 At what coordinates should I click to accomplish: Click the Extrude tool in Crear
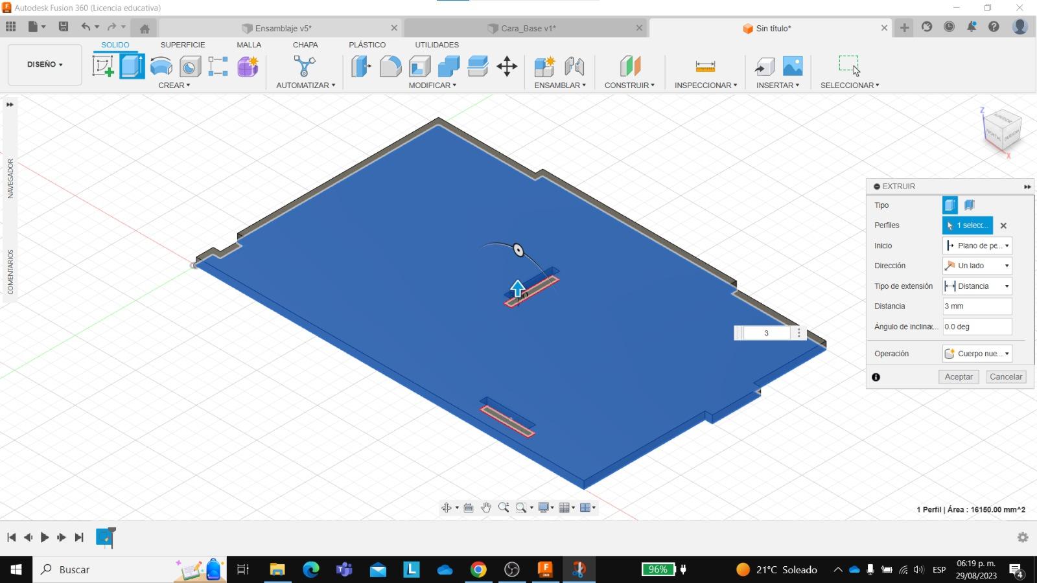point(132,66)
